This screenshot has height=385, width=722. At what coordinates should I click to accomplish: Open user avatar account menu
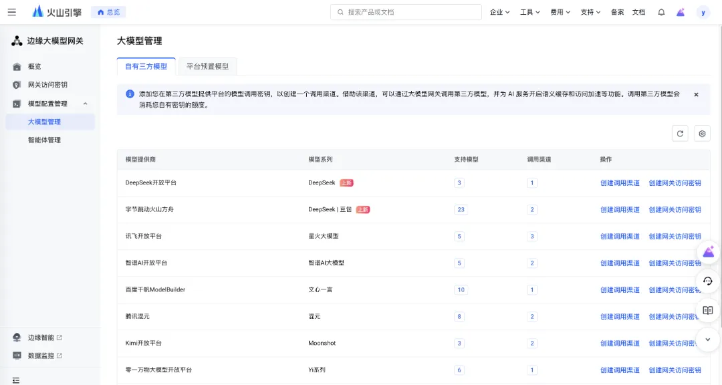[x=703, y=12]
